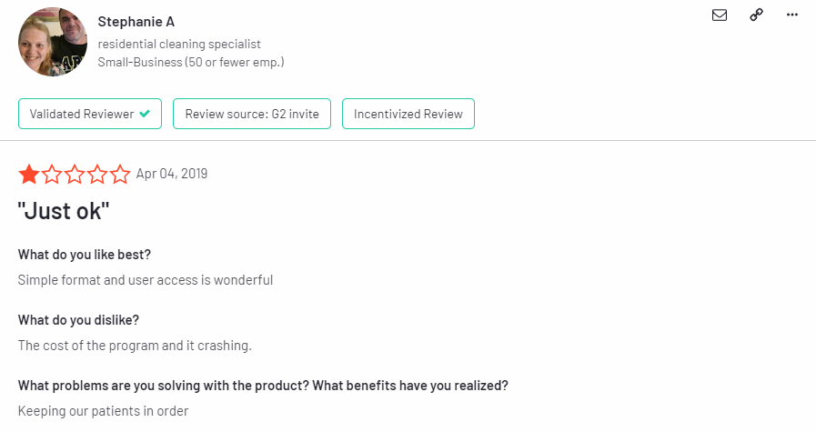
Task: Click the reviewer name Stephanie A
Action: 136,22
